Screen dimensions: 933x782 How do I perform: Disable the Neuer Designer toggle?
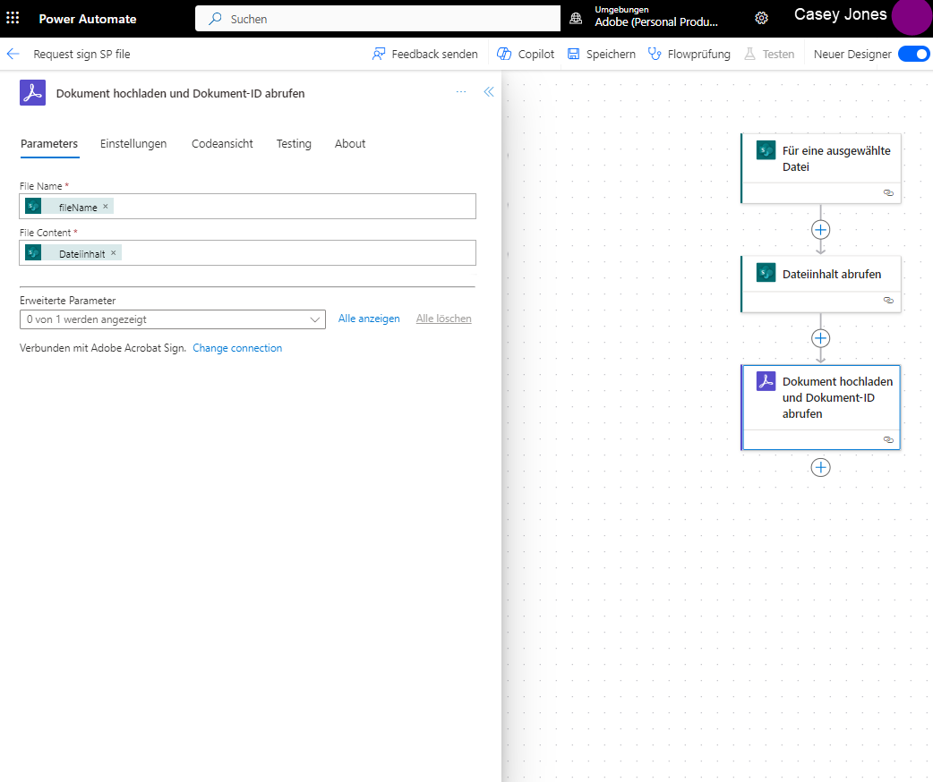pyautogui.click(x=912, y=54)
